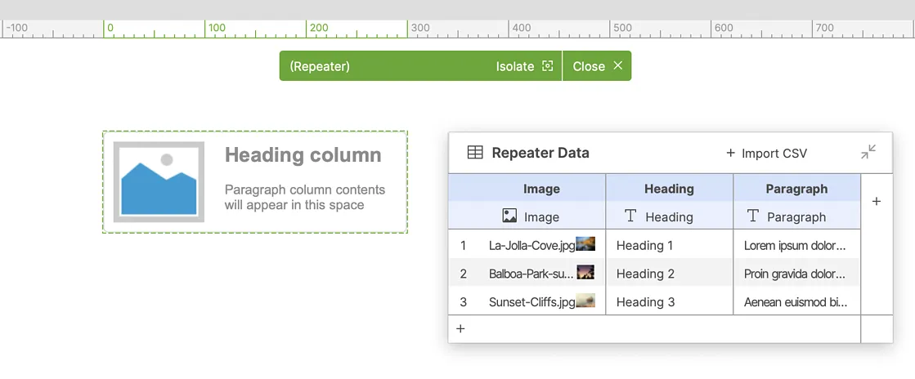This screenshot has height=379, width=915.
Task: Open the Image column type selector
Action: pos(531,216)
